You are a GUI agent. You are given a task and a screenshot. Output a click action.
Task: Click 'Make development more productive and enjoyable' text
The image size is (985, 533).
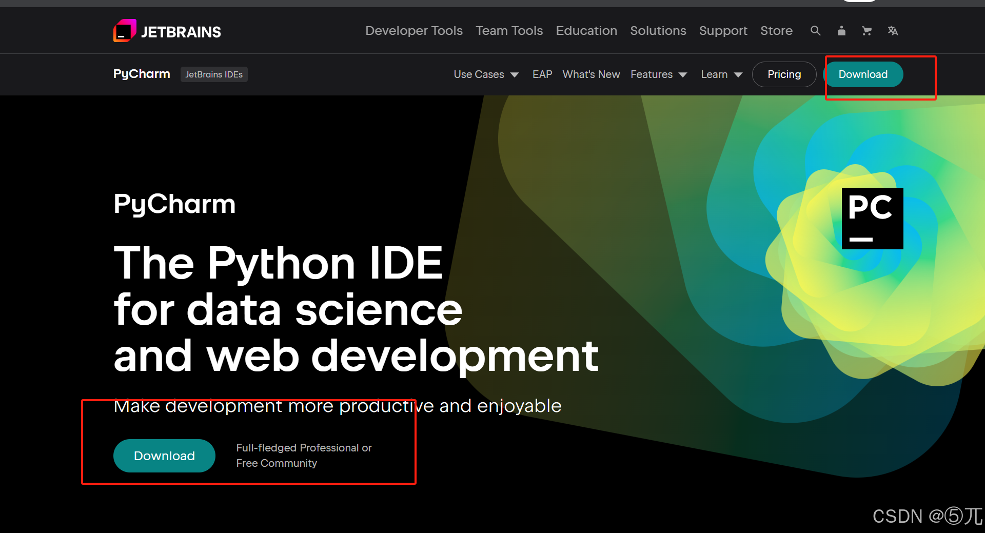(338, 406)
